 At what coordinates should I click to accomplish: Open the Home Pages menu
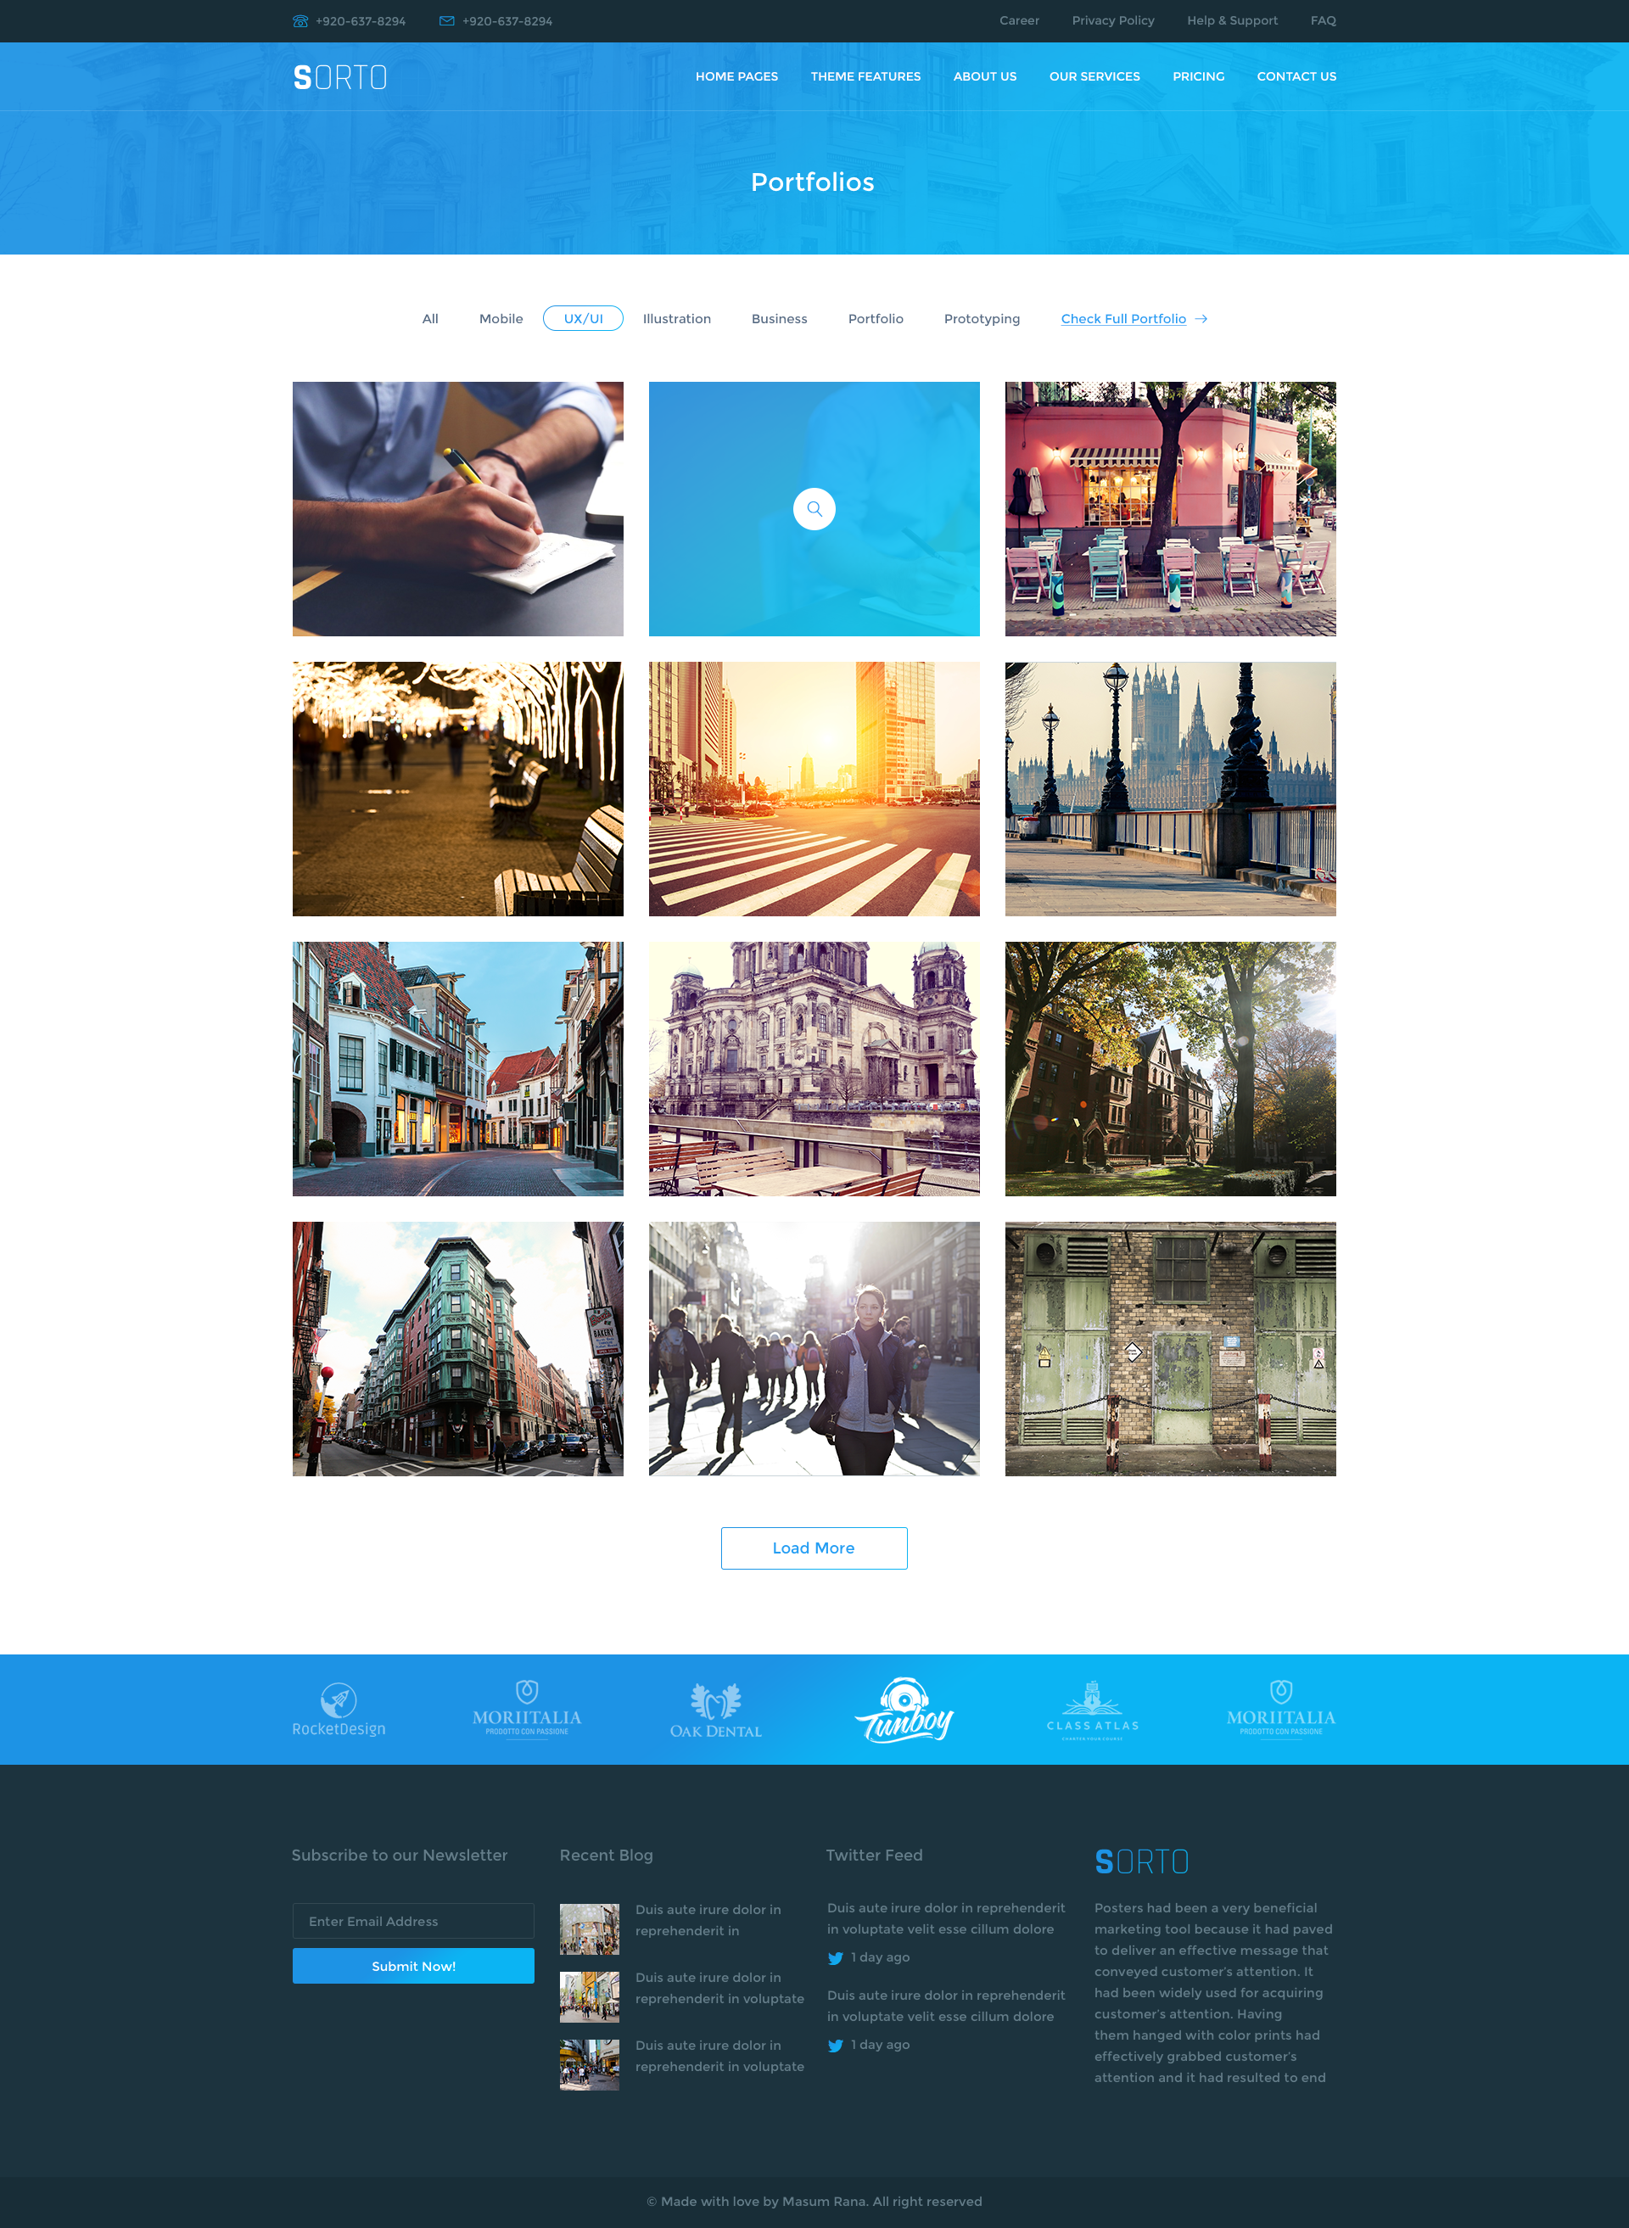[736, 76]
